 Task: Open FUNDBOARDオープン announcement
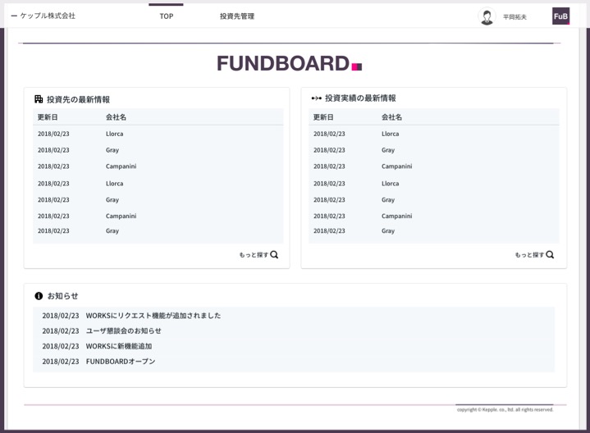point(120,362)
